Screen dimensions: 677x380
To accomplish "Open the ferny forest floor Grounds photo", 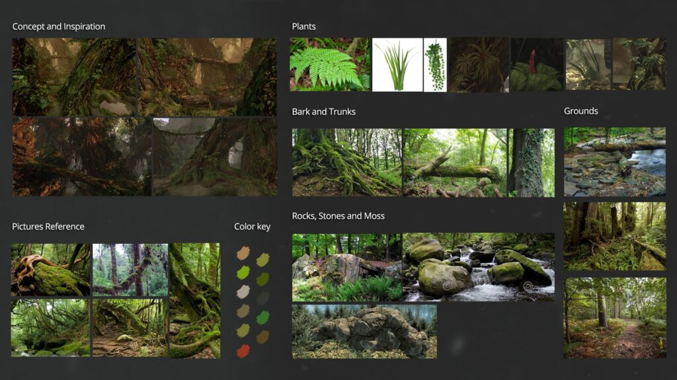I will click(614, 236).
